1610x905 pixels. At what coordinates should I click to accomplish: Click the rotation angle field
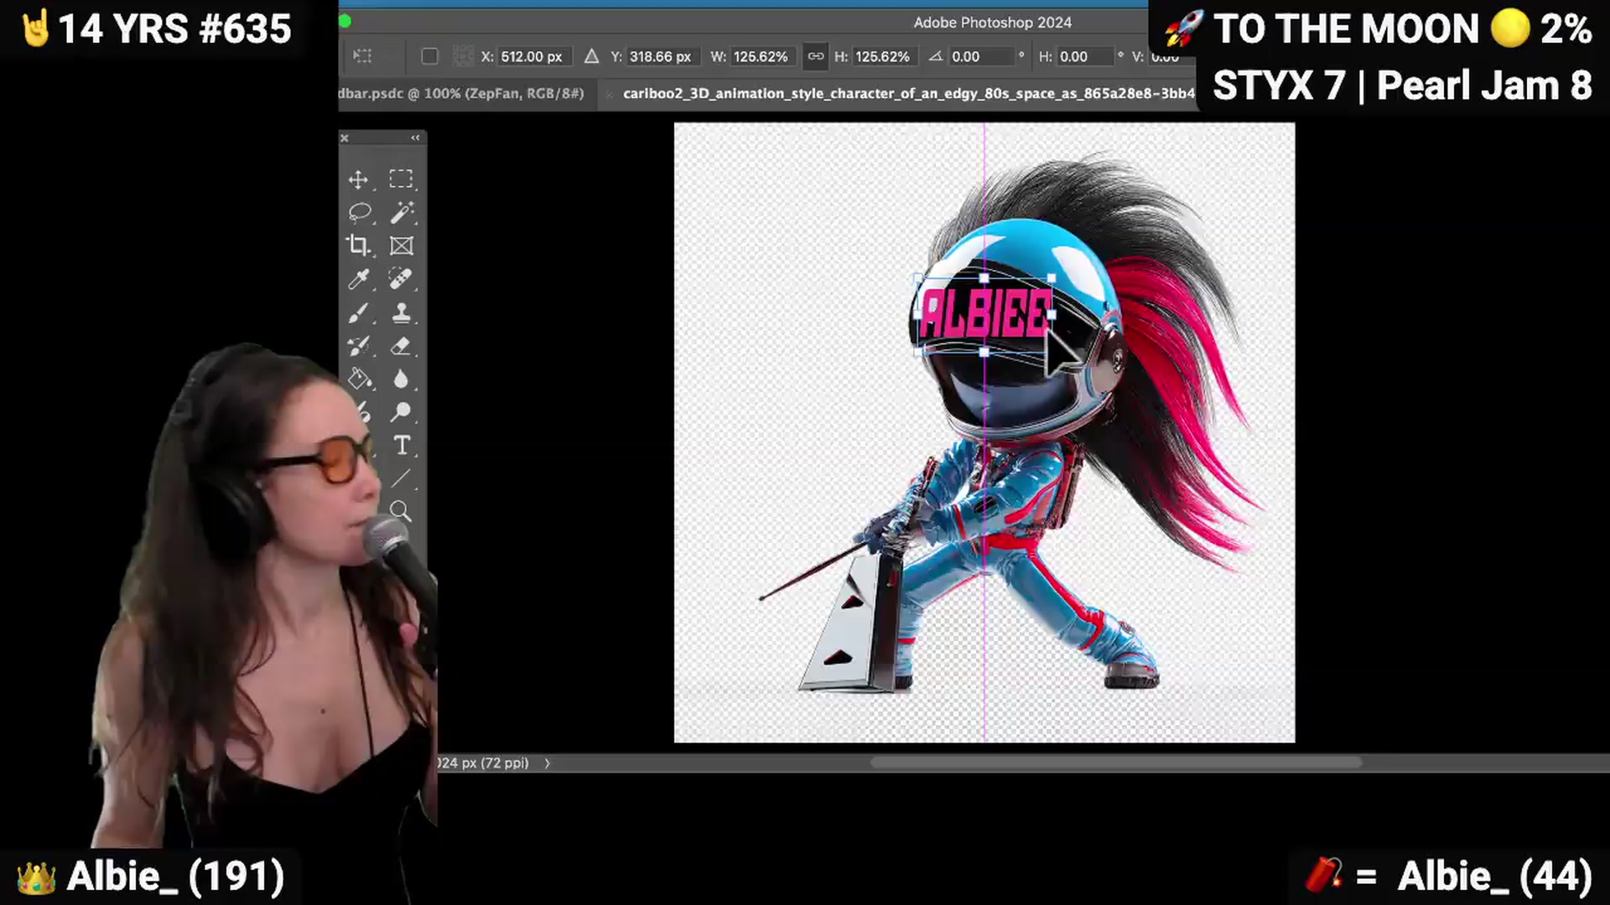981,56
